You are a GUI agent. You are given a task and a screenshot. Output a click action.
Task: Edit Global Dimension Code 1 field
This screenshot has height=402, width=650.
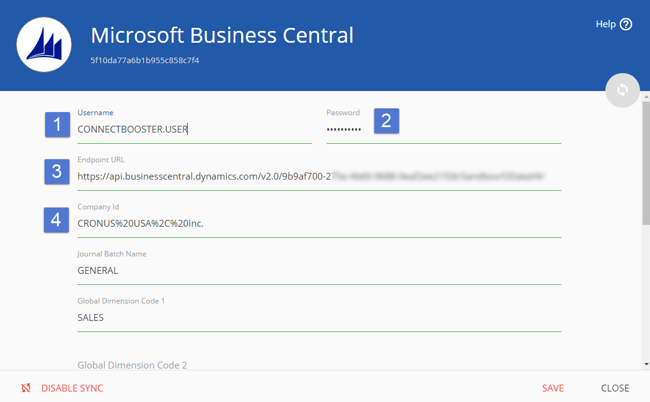pos(319,318)
